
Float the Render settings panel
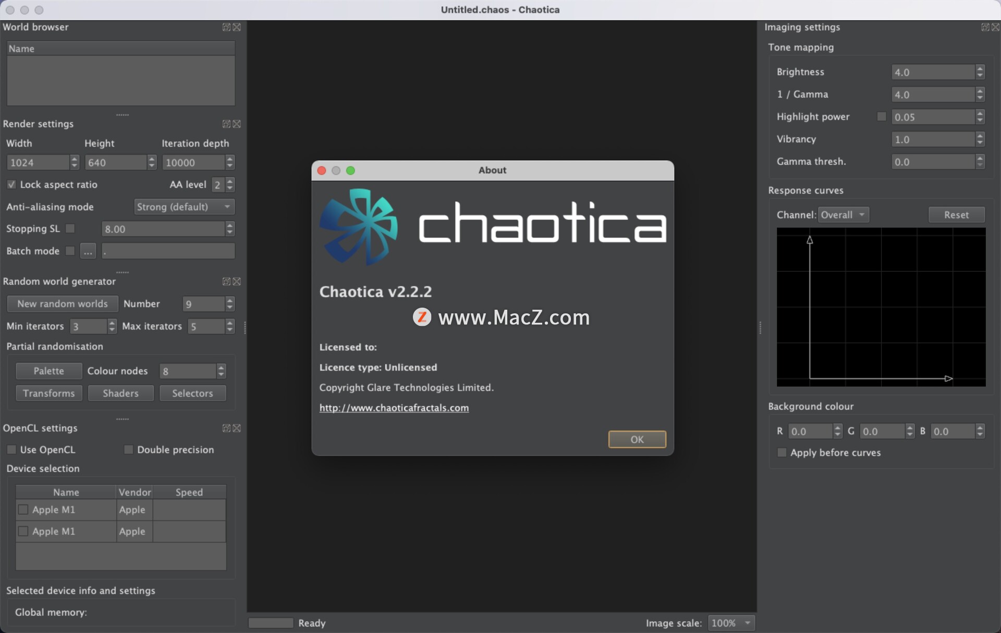pyautogui.click(x=226, y=124)
